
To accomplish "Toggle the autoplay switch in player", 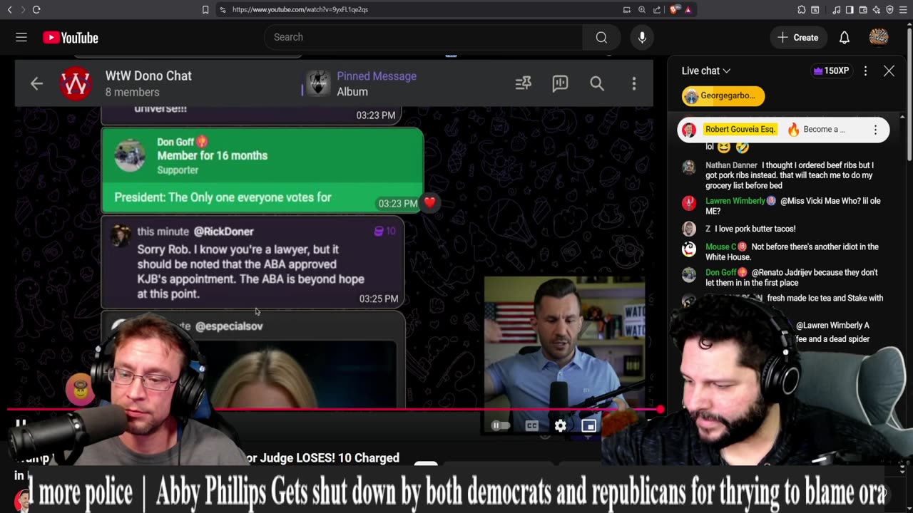I will tap(501, 426).
